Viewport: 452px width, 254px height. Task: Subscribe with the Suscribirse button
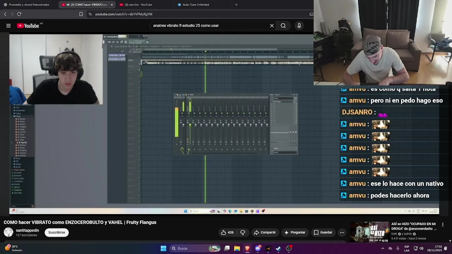tap(56, 232)
